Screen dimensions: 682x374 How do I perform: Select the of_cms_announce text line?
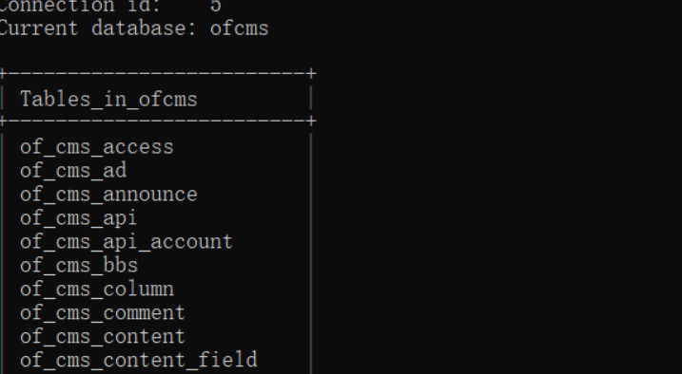pos(108,195)
